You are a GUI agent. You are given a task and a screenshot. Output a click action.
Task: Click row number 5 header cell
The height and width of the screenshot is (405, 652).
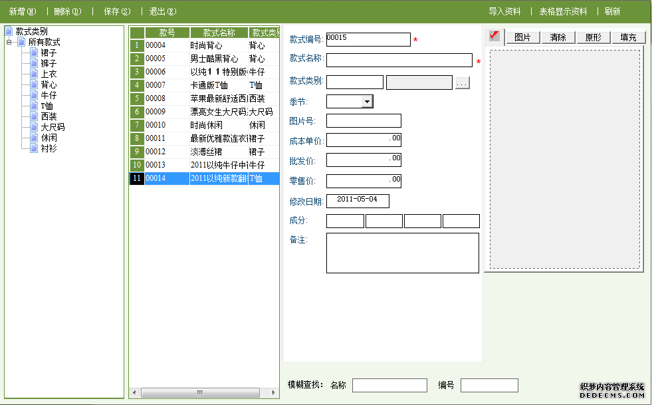tap(136, 98)
